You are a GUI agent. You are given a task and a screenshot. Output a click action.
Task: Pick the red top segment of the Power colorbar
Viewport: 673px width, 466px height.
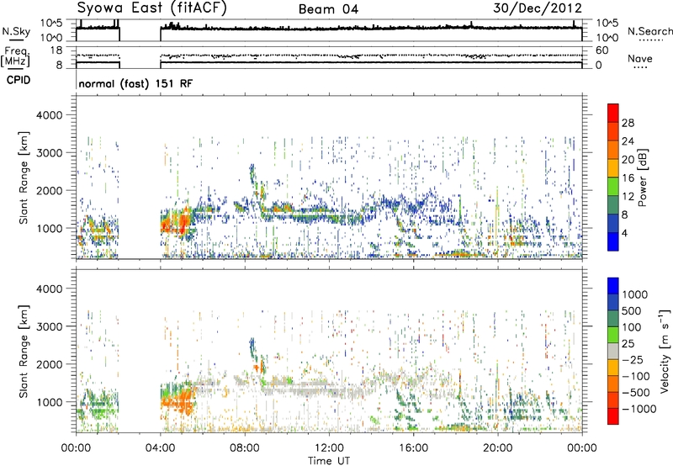pyautogui.click(x=613, y=113)
